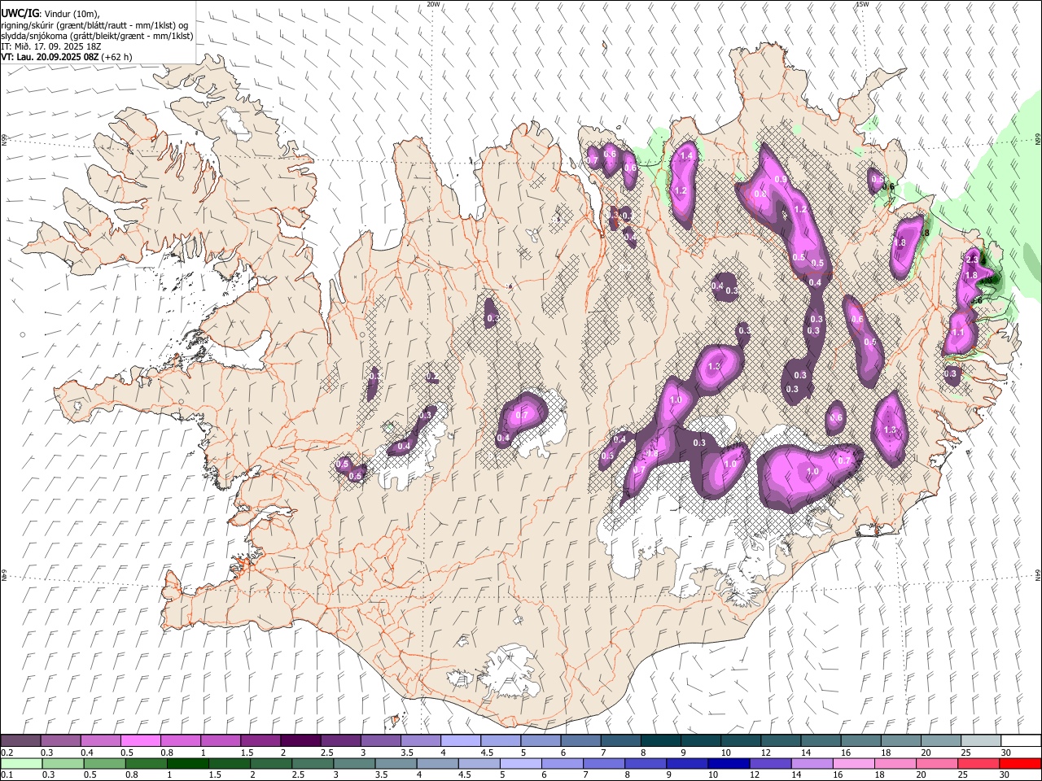Click the 30 label in the upper legend row

[1005, 753]
